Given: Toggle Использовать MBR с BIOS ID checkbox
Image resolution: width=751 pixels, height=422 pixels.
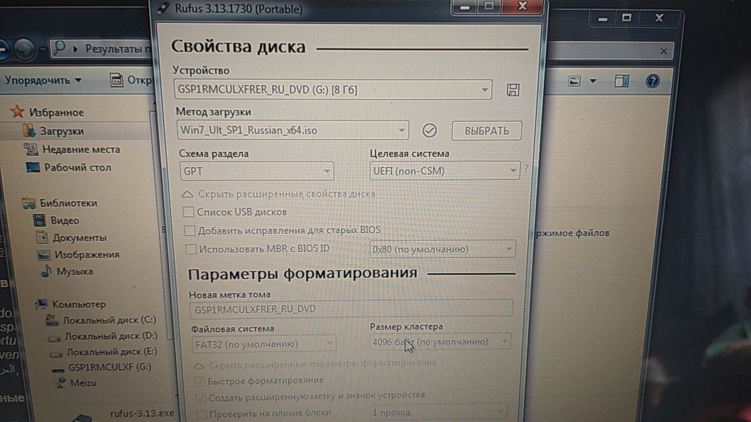Looking at the screenshot, I should (x=191, y=249).
